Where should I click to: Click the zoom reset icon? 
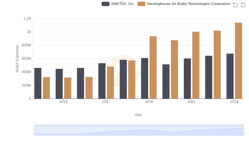pos(243,5)
